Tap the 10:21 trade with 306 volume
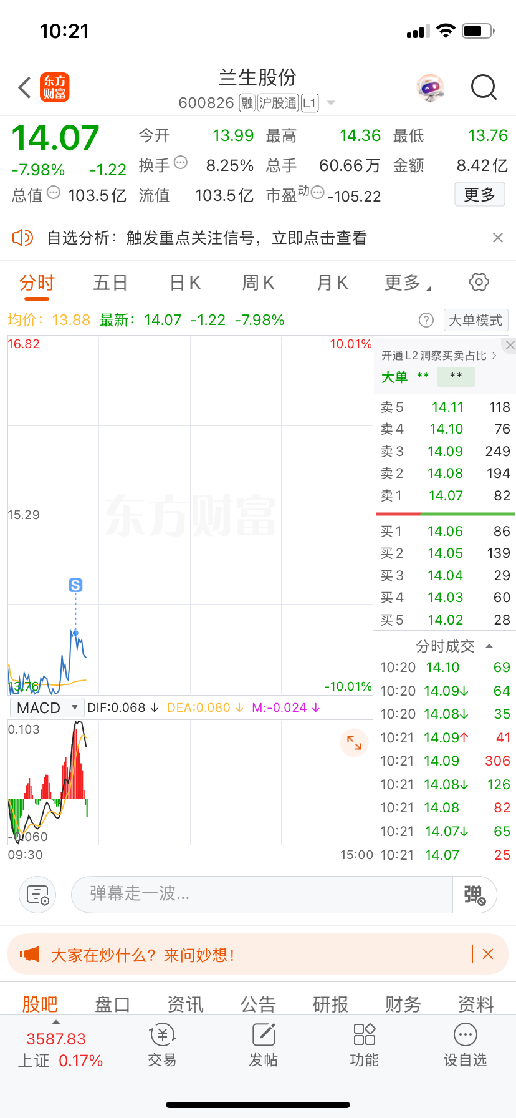The width and height of the screenshot is (516, 1118). click(445, 761)
